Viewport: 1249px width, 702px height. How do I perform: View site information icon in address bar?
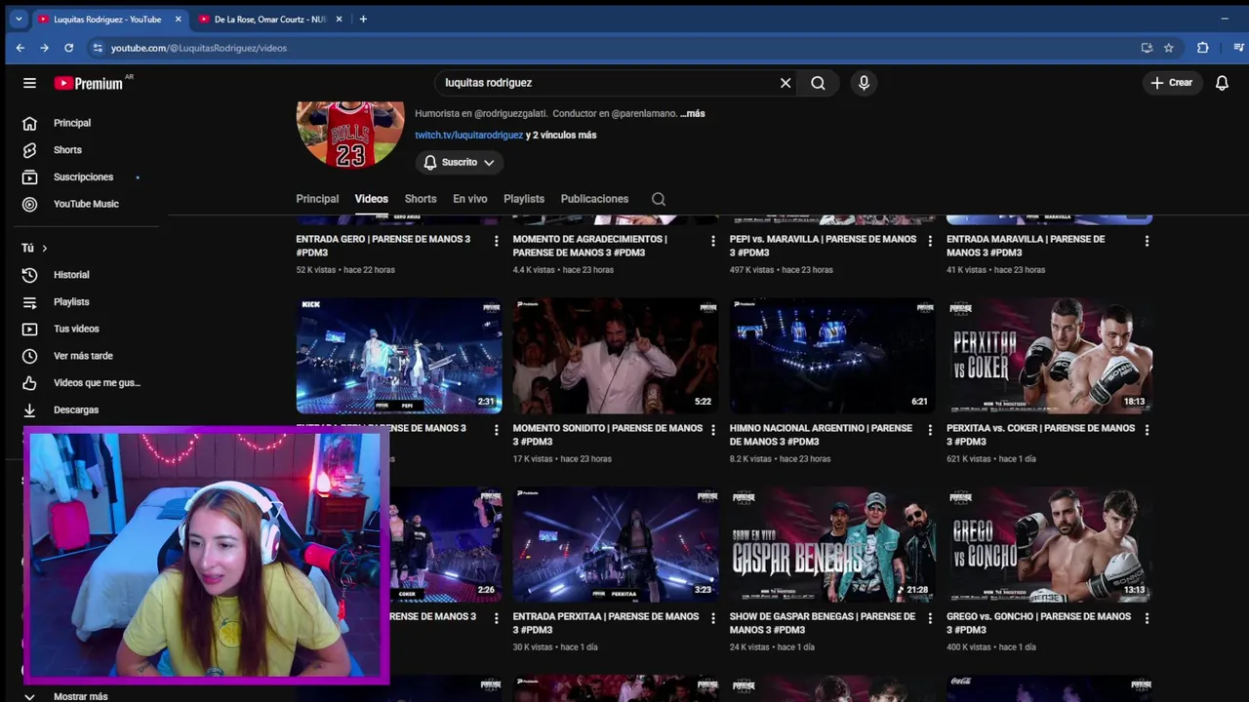(97, 48)
